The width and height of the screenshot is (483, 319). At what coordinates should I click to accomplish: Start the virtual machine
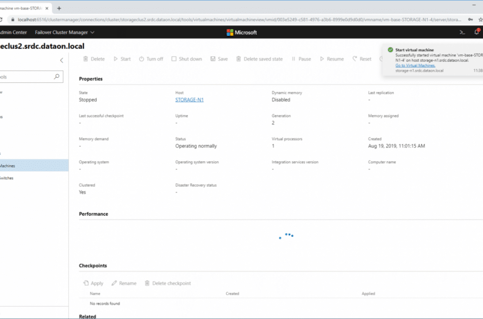122,59
